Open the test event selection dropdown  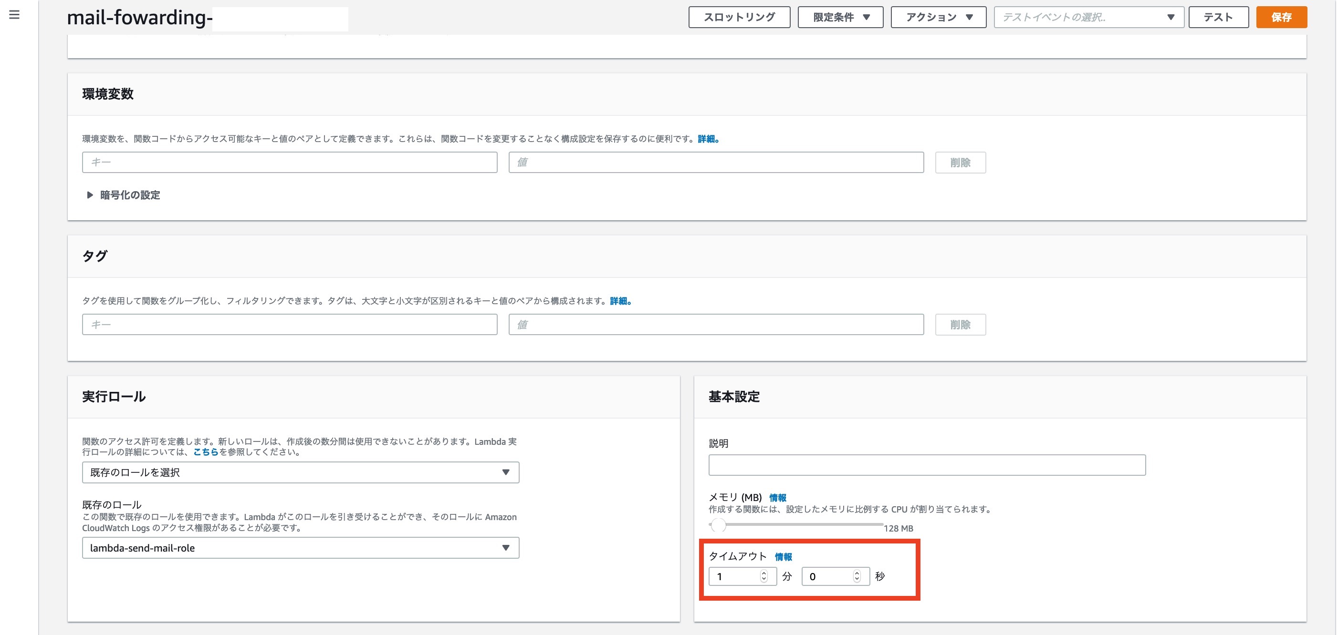1088,17
